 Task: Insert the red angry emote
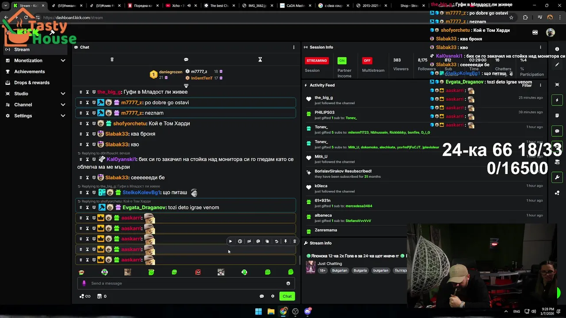click(198, 272)
